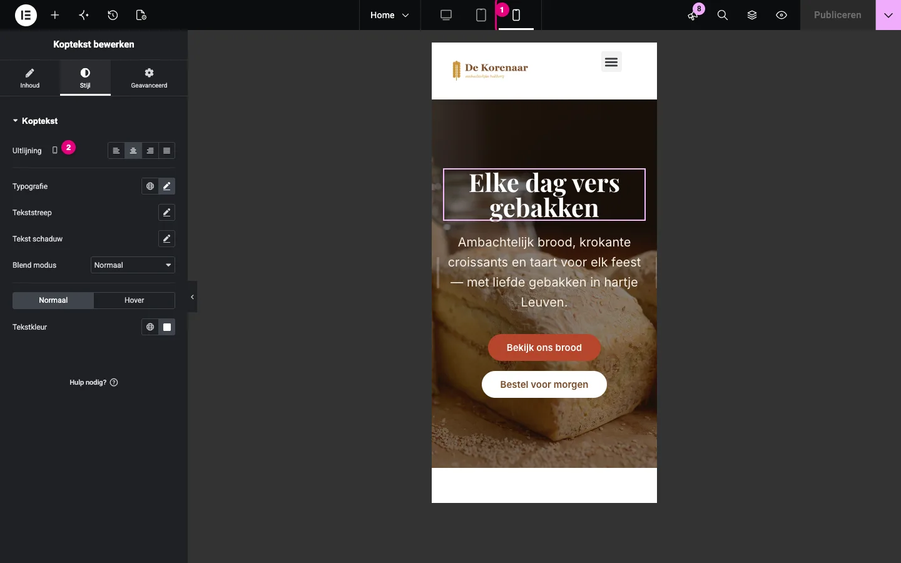Click the Publiceren button
Image resolution: width=901 pixels, height=563 pixels.
point(838,15)
